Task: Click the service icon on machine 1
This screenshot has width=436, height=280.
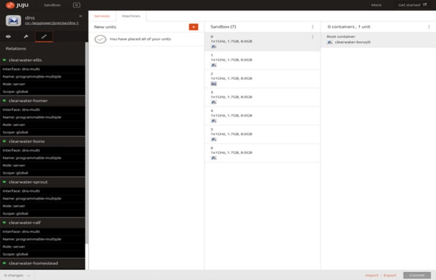Action: [214, 65]
